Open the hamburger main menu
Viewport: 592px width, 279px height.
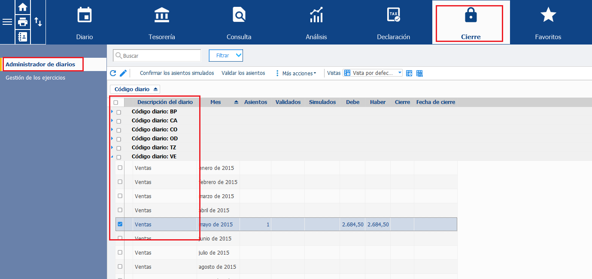[x=7, y=22]
